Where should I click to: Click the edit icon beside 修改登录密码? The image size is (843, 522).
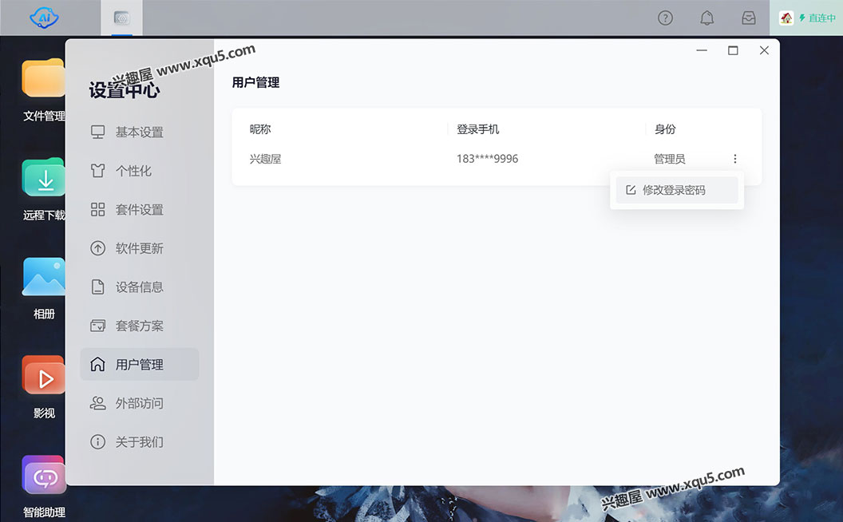[631, 190]
